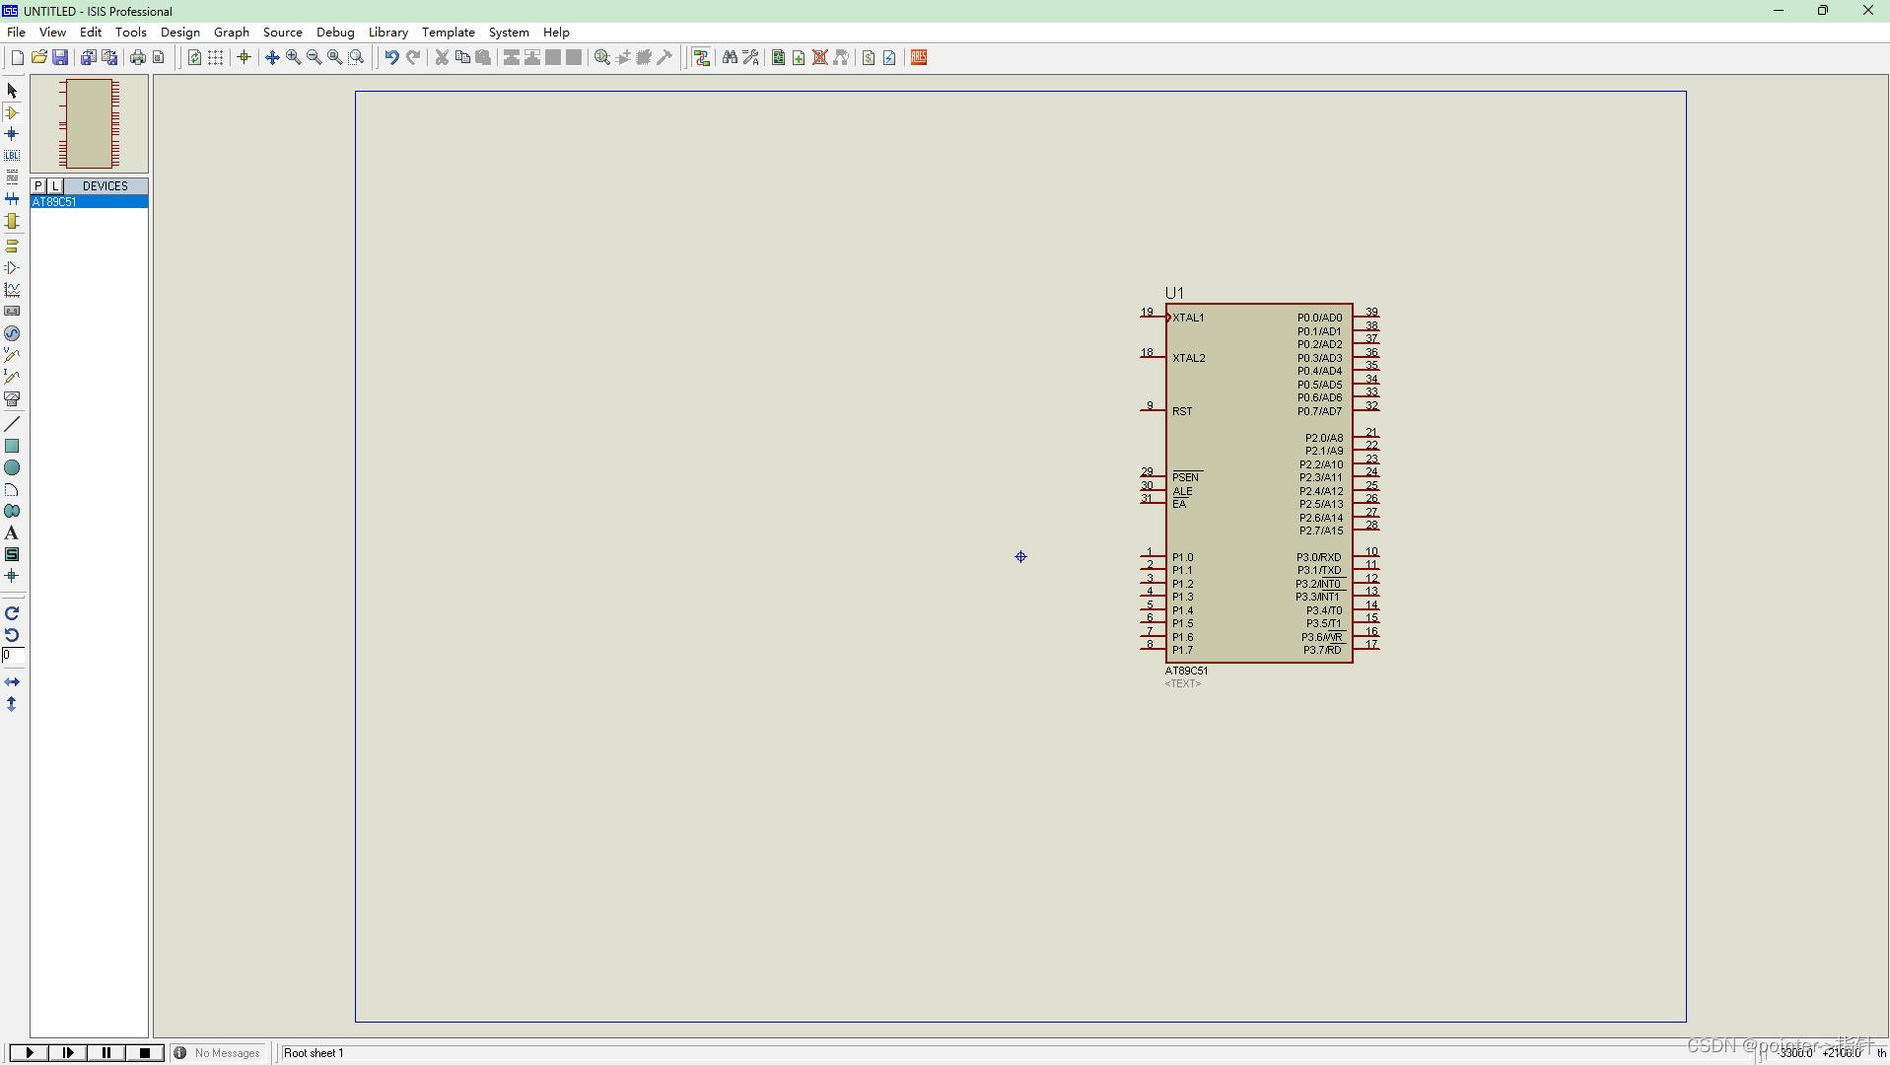Select Junction dot mode
This screenshot has height=1065, width=1890.
pyautogui.click(x=12, y=133)
